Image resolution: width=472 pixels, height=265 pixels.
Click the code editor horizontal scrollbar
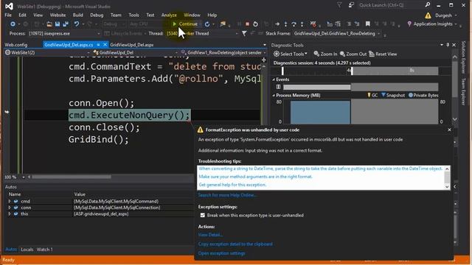click(72, 177)
